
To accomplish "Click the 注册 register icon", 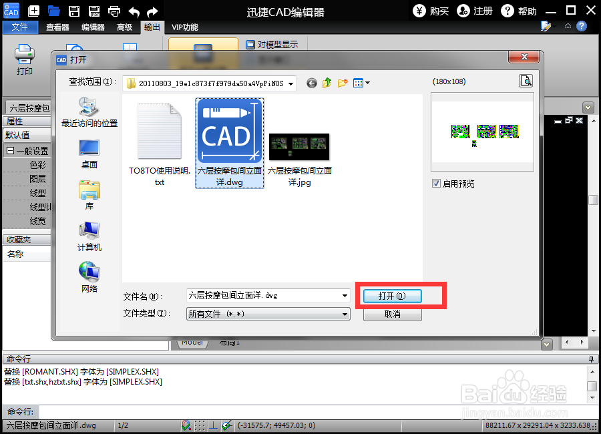I will point(463,11).
